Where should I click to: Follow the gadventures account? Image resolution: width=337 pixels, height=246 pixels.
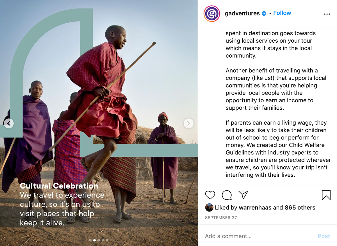point(282,13)
